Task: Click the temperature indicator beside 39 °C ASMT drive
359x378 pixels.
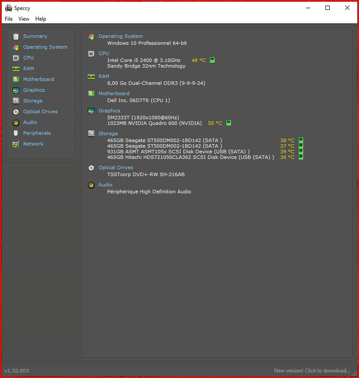Action: coord(301,151)
